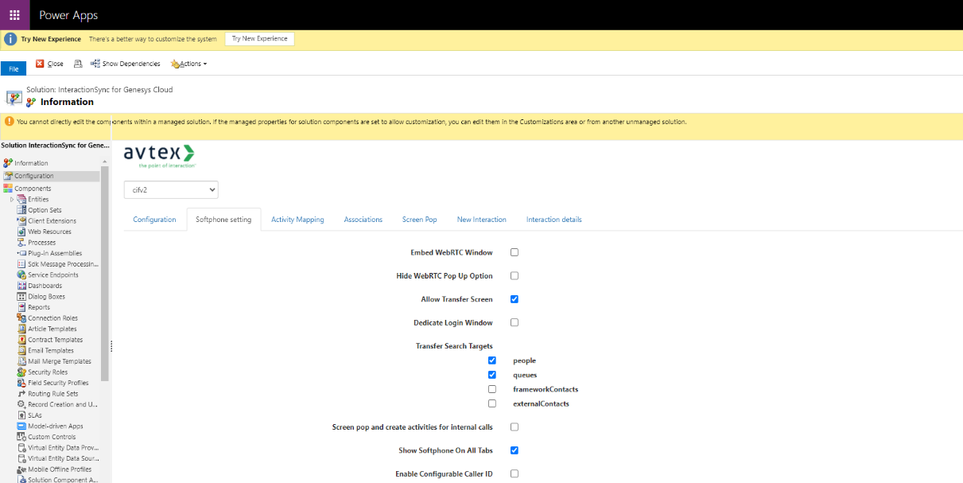The width and height of the screenshot is (963, 483).
Task: Enable the Embed WebRTC Window checkbox
Action: pos(515,252)
